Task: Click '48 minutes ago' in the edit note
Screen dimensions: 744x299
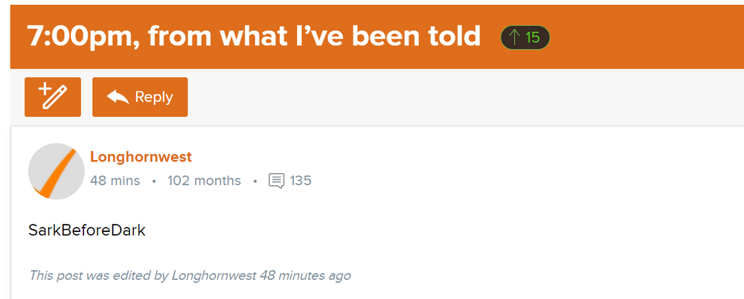Action: 305,275
